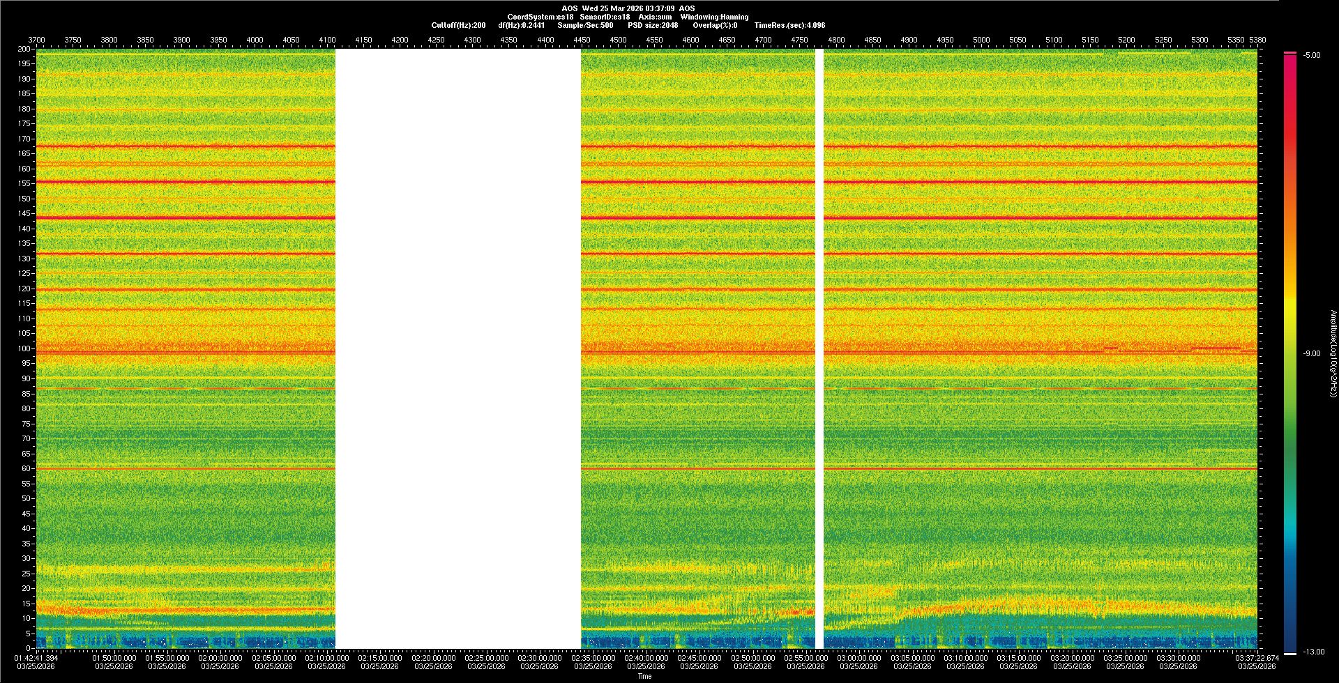The image size is (1339, 683).
Task: Click the Time axis title at the bottom
Action: (x=644, y=676)
